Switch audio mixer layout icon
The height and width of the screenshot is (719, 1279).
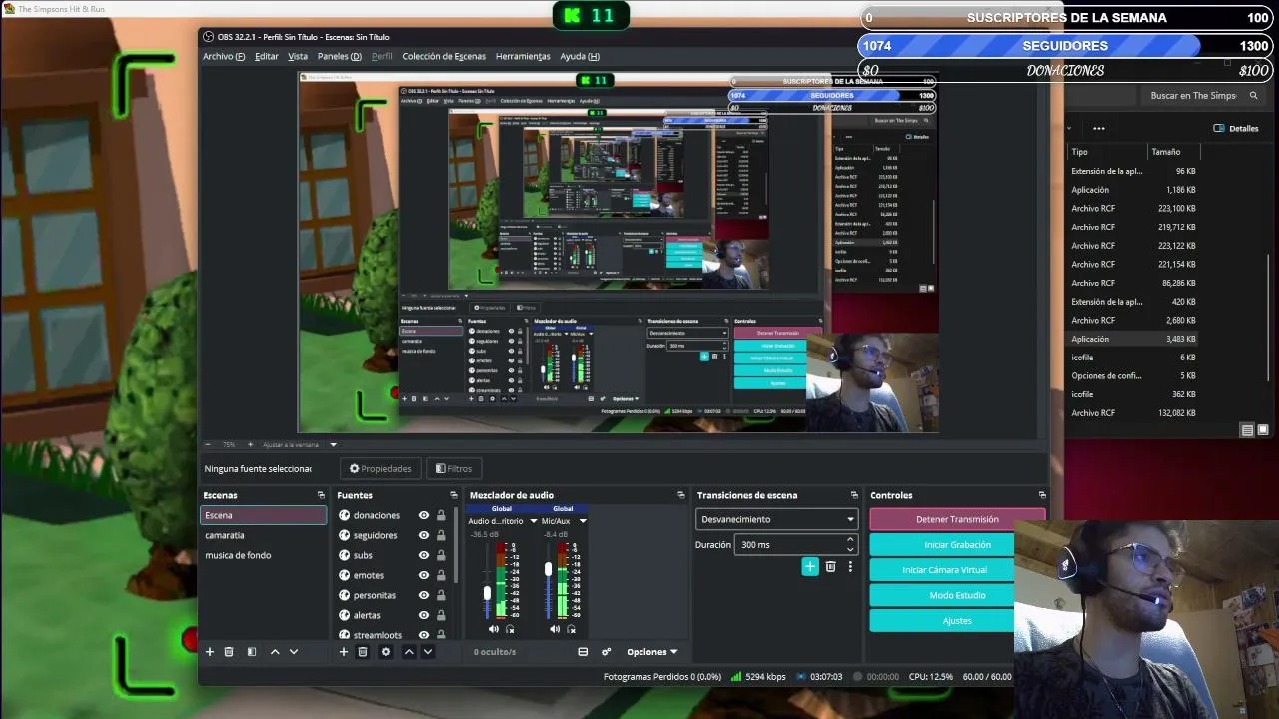coord(583,652)
